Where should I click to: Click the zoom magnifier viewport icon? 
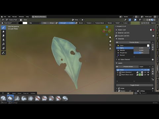pyautogui.click(x=110, y=37)
